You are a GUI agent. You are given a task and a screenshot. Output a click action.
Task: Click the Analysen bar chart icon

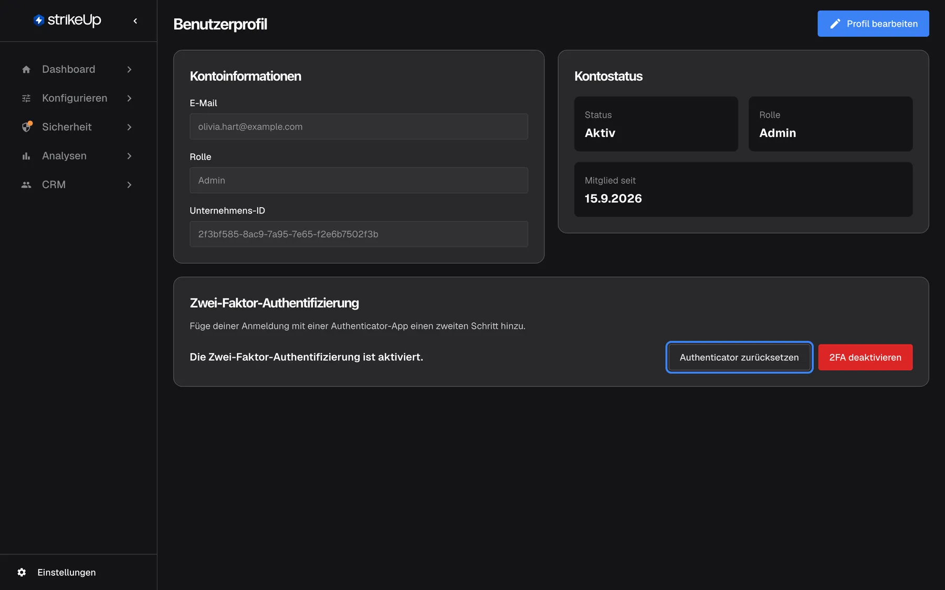pos(26,156)
